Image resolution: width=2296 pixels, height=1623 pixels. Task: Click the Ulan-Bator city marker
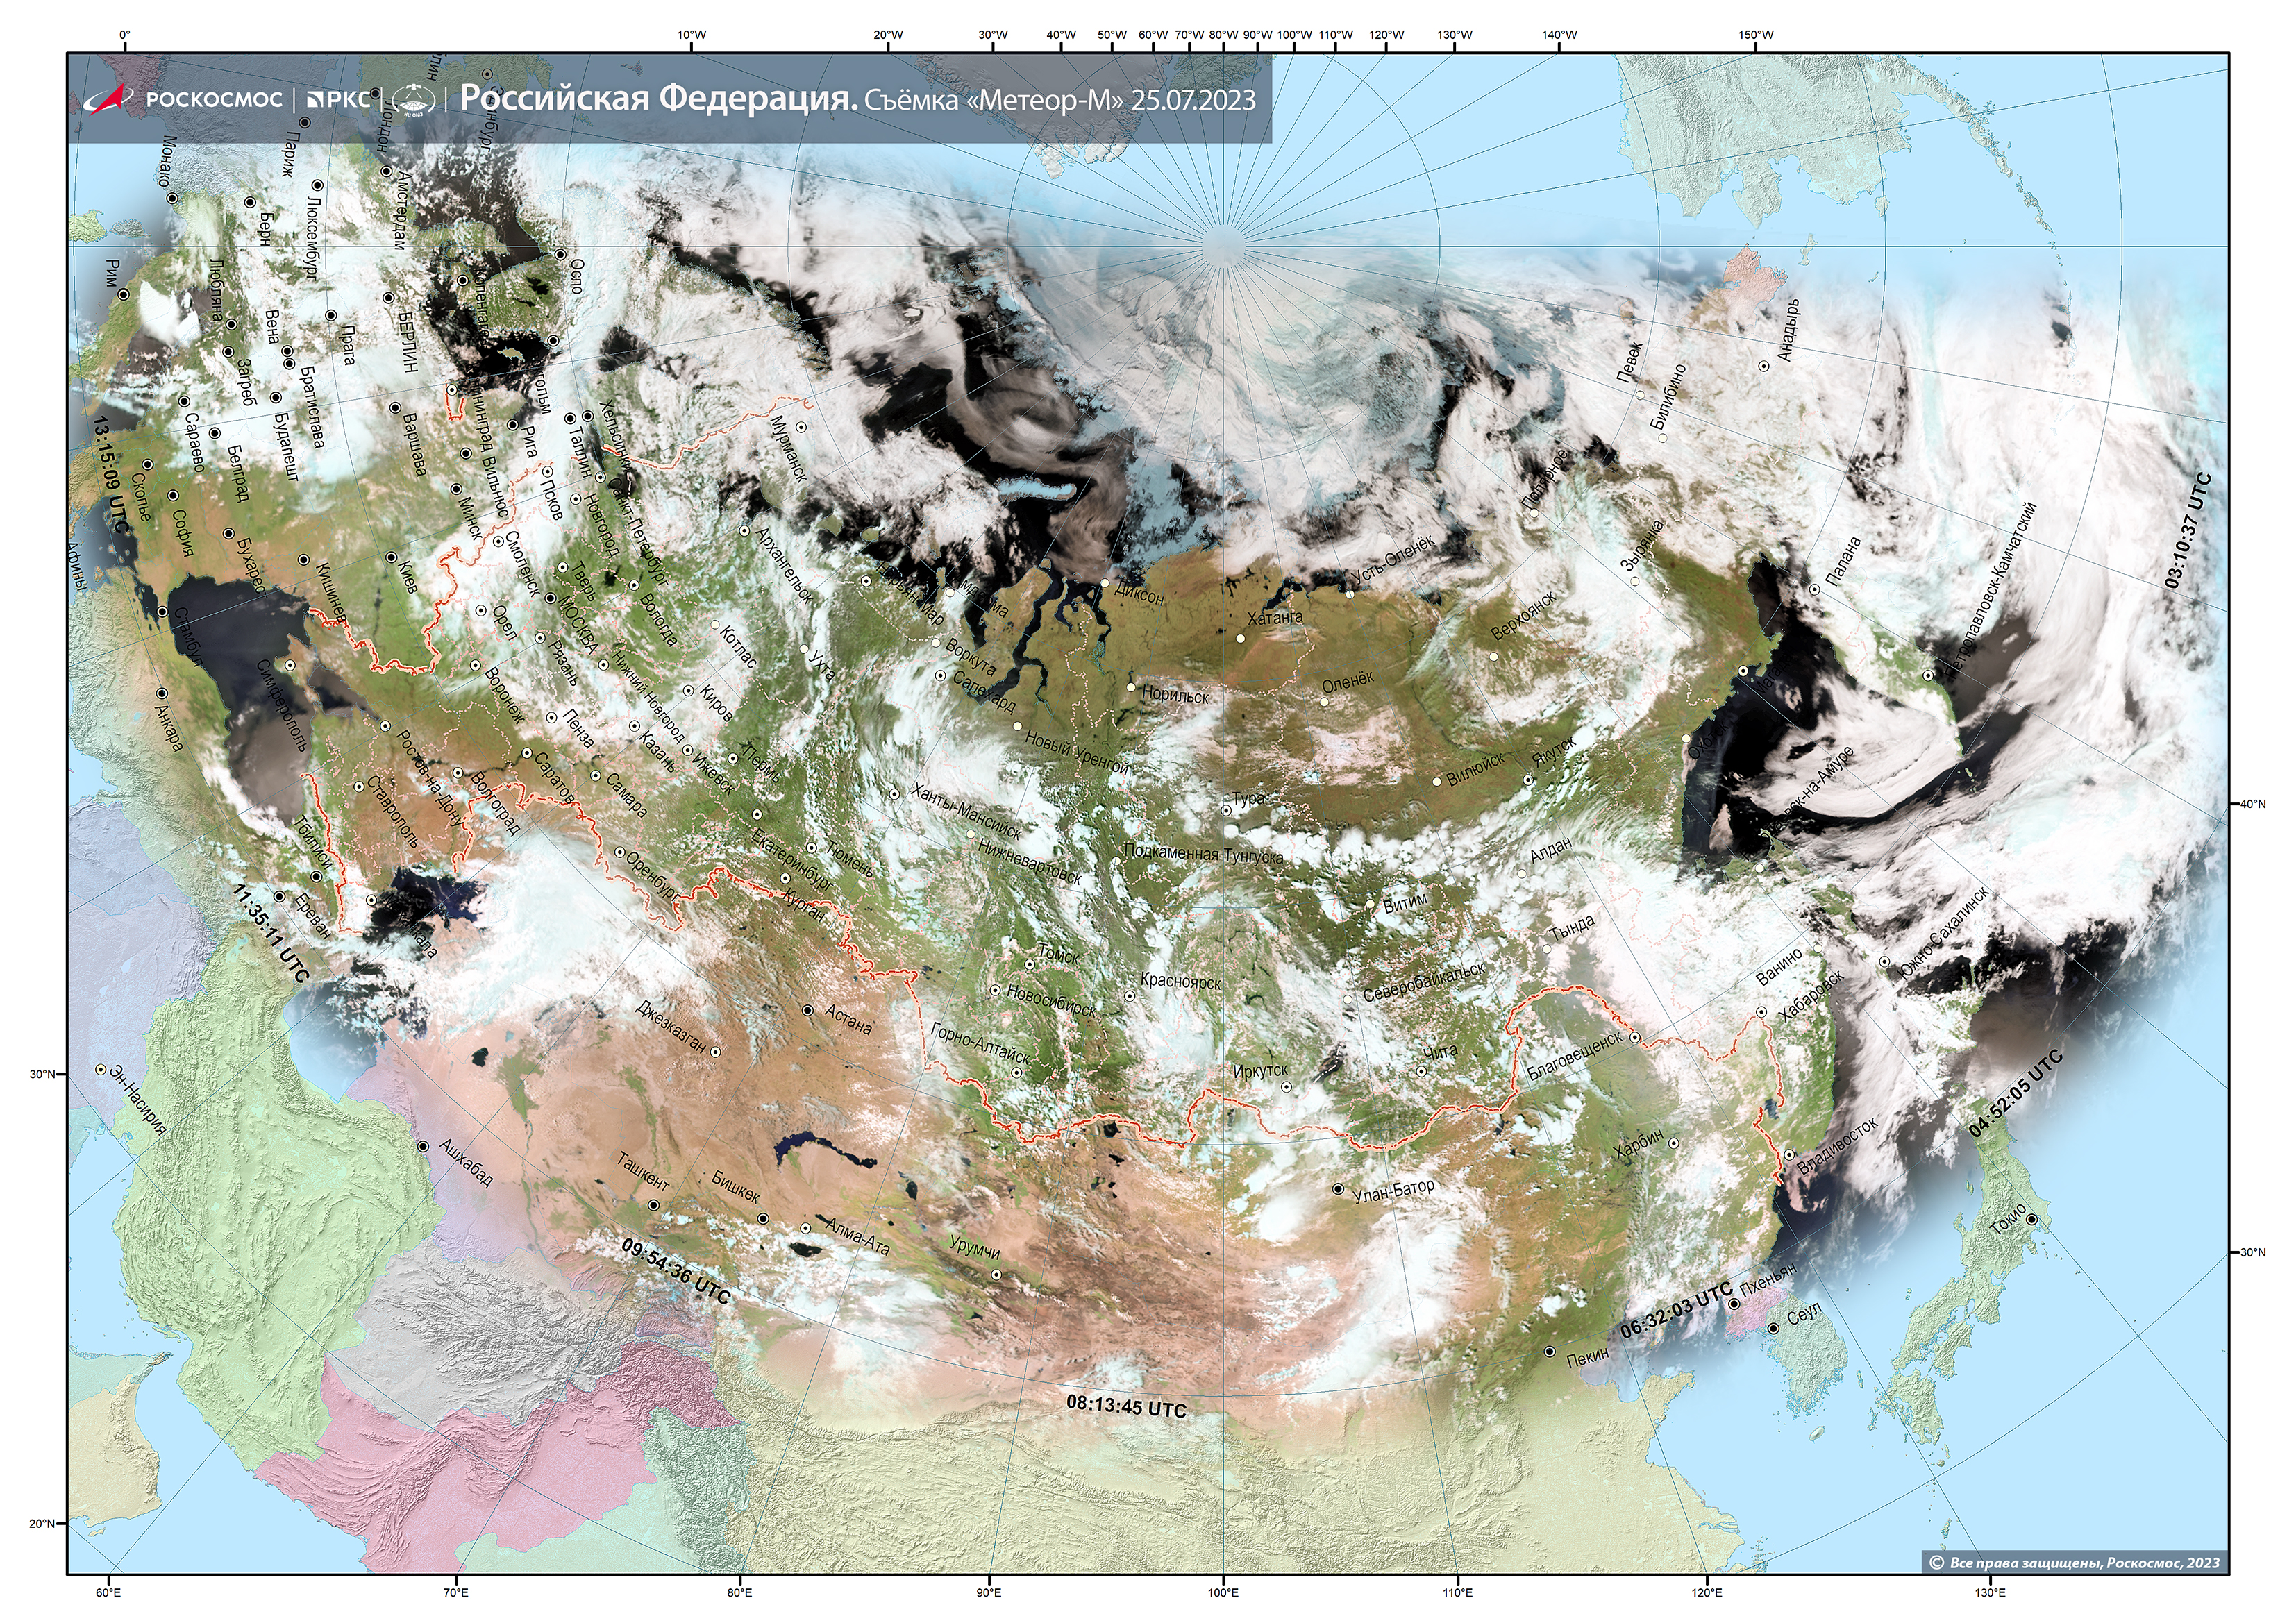pos(1338,1190)
